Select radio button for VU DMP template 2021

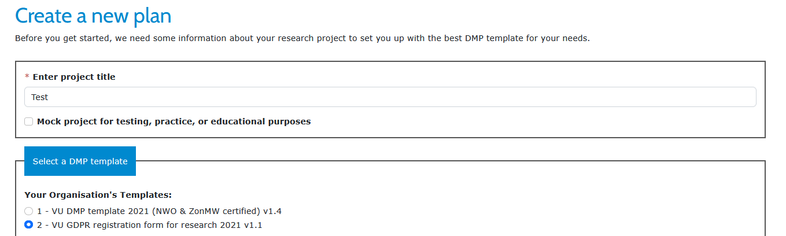tap(29, 211)
